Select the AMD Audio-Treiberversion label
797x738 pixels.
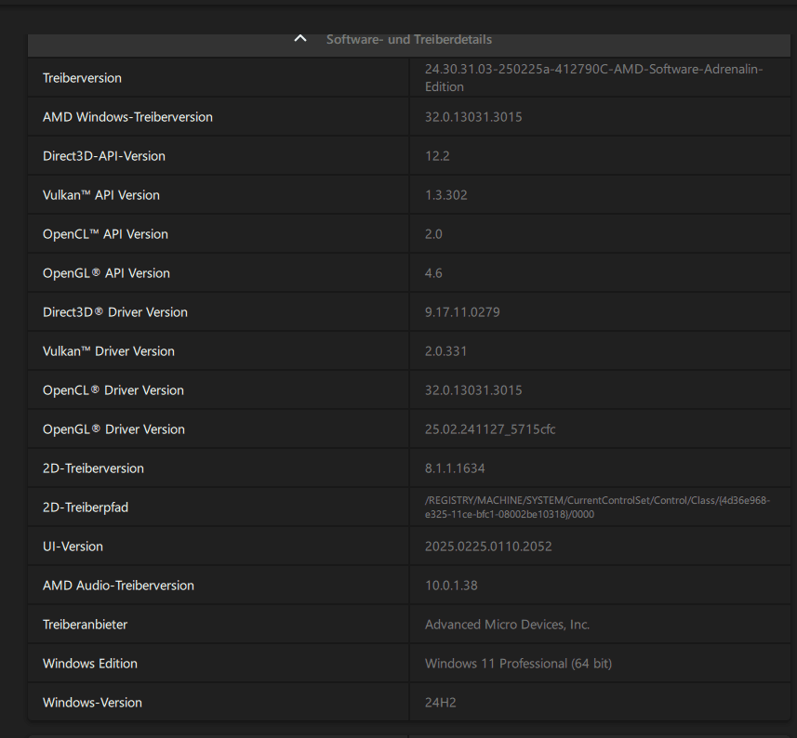118,586
